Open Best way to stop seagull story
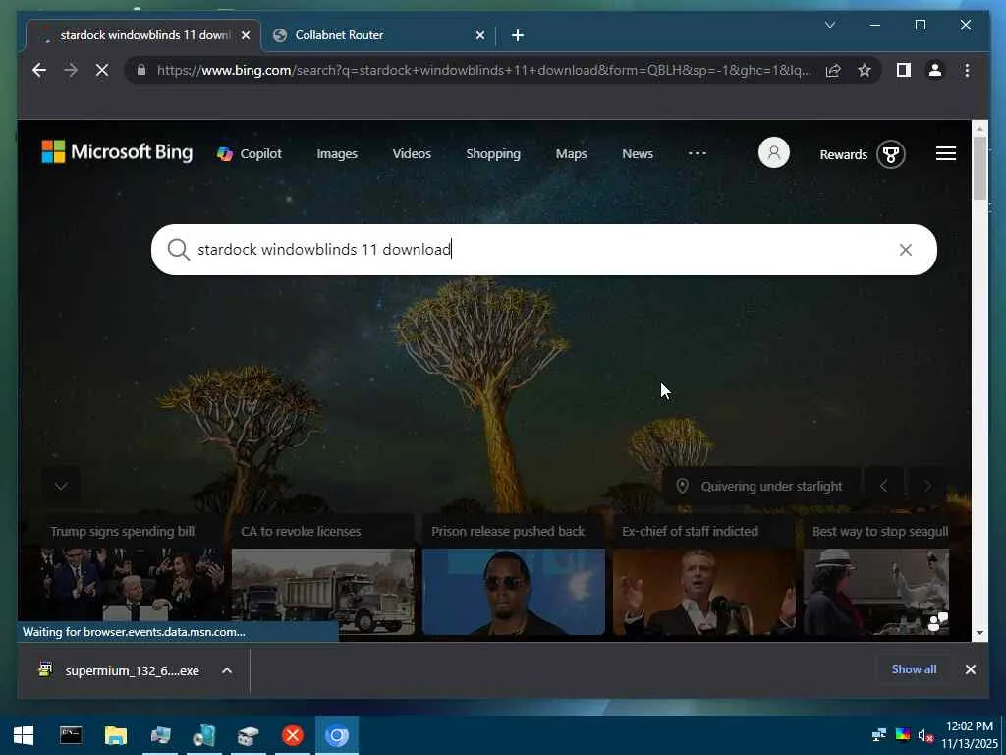 pos(876,576)
